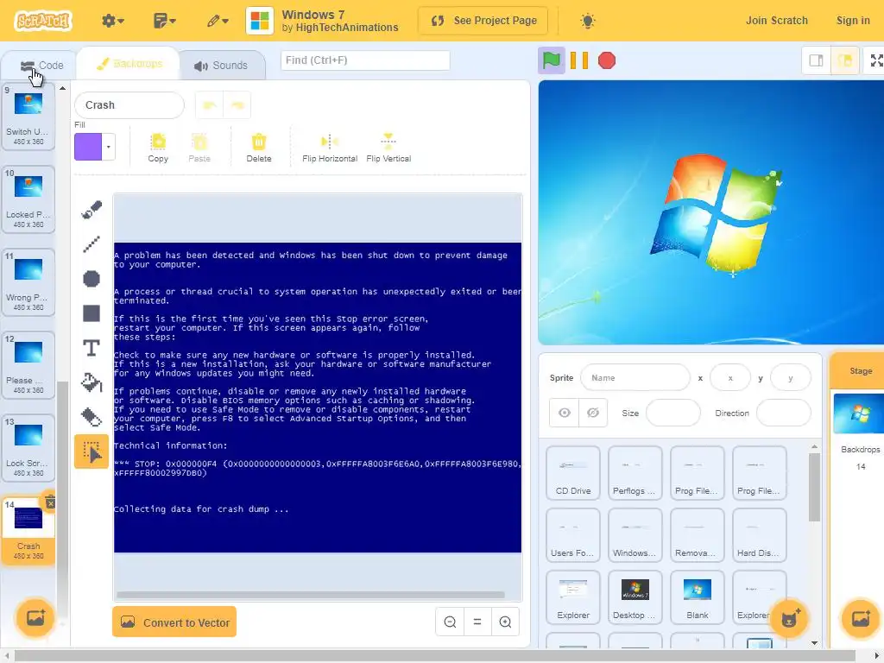
Task: Select the Locked backdrop thumbnail
Action: click(28, 199)
